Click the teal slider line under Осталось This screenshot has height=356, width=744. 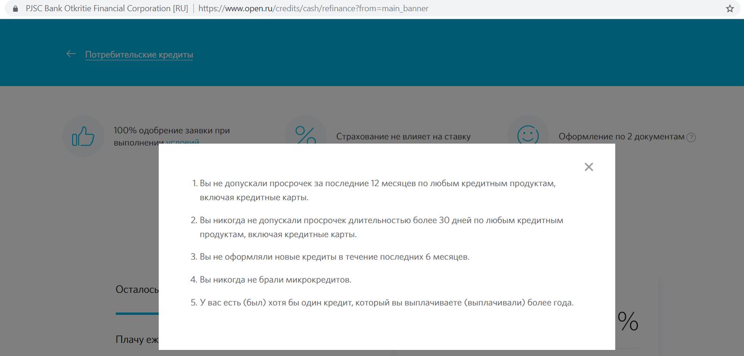[x=137, y=313]
